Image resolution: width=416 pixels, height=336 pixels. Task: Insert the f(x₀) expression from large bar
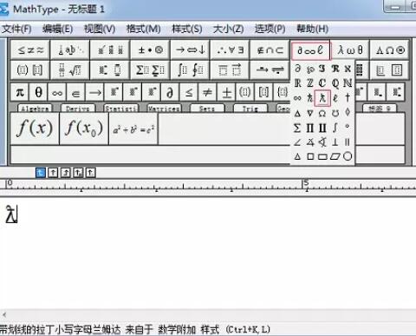coord(84,128)
